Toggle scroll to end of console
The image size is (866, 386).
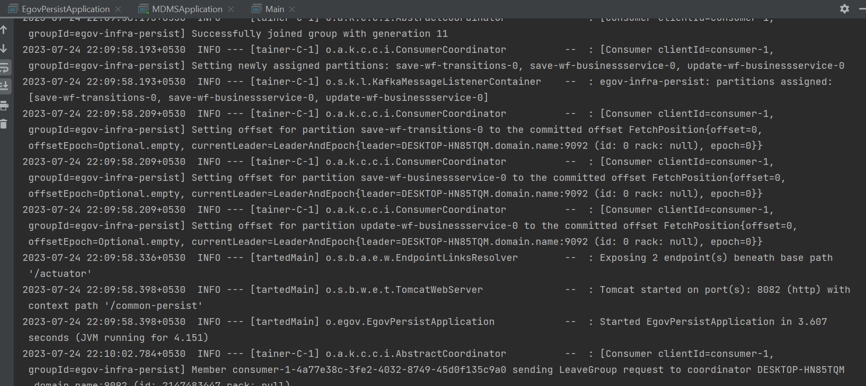tap(4, 86)
